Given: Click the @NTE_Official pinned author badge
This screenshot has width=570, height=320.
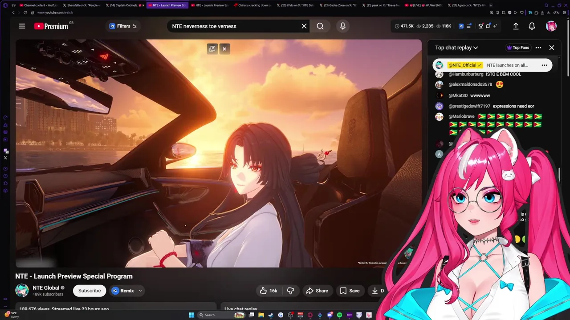Looking at the screenshot, I should [465, 65].
